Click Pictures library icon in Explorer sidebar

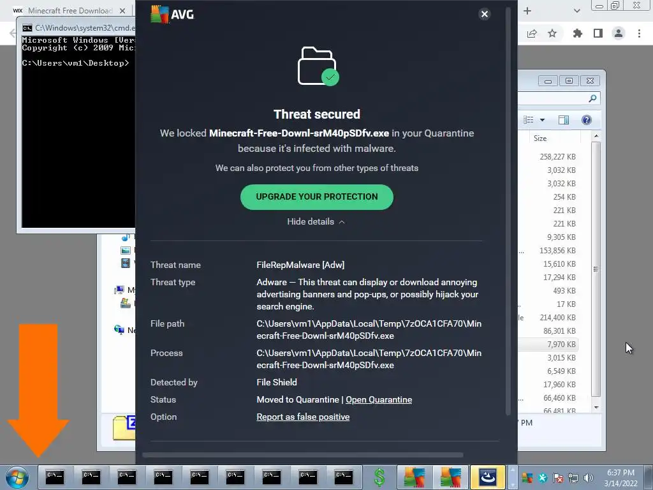[126, 250]
